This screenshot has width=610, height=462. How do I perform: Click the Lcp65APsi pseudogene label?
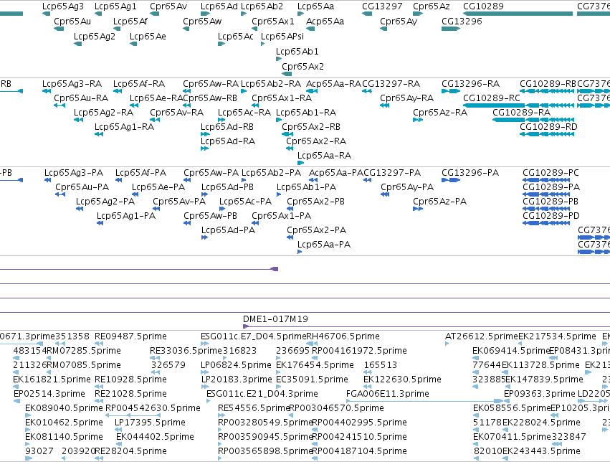point(282,36)
